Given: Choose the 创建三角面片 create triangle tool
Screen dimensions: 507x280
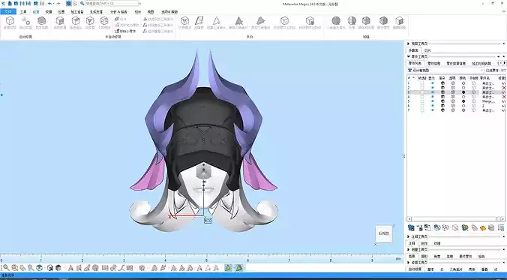Looking at the screenshot, I should pyautogui.click(x=217, y=23).
